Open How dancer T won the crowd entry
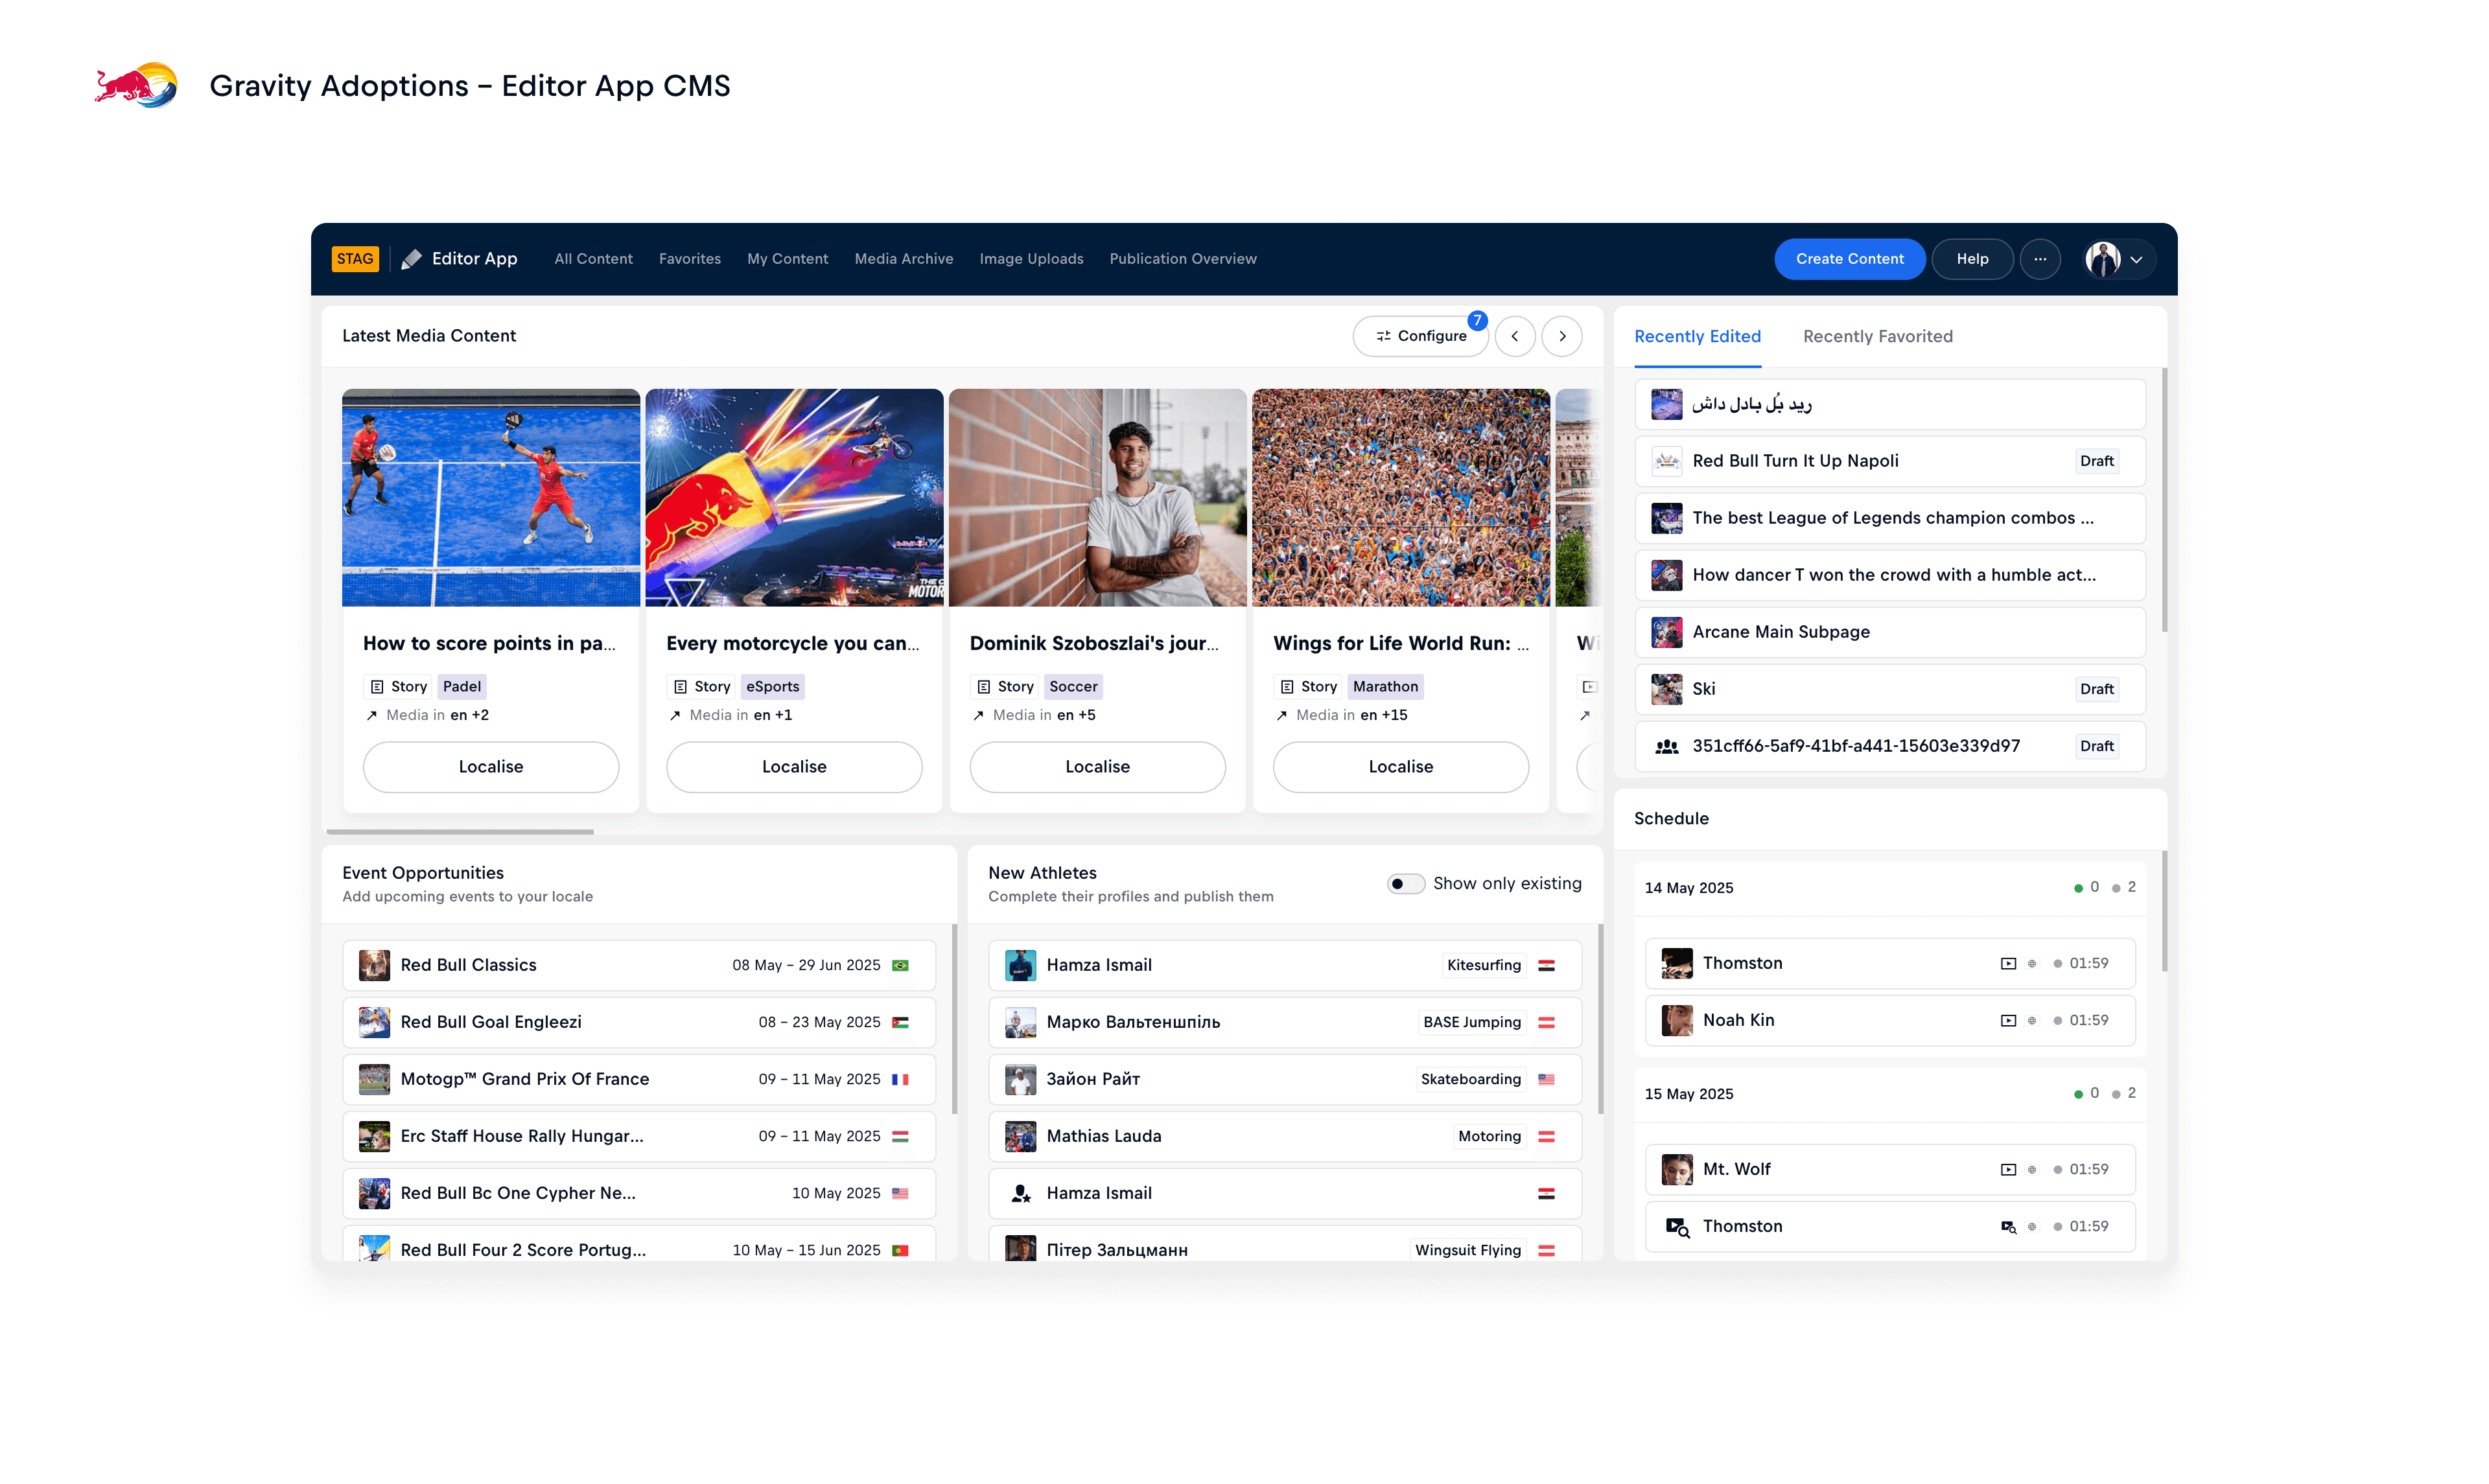Viewport: 2489px width, 1484px height. tap(1890, 575)
